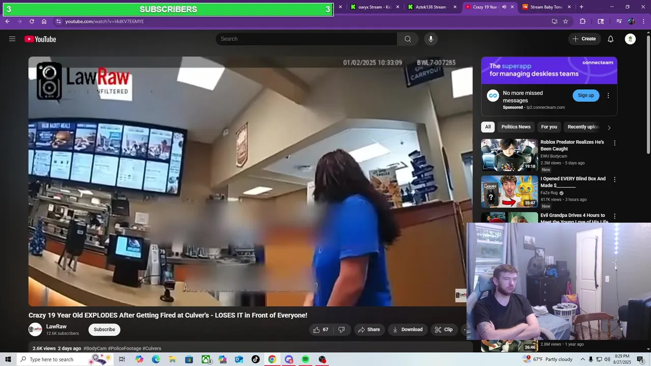
Task: Go back in browser history
Action: pyautogui.click(x=7, y=21)
